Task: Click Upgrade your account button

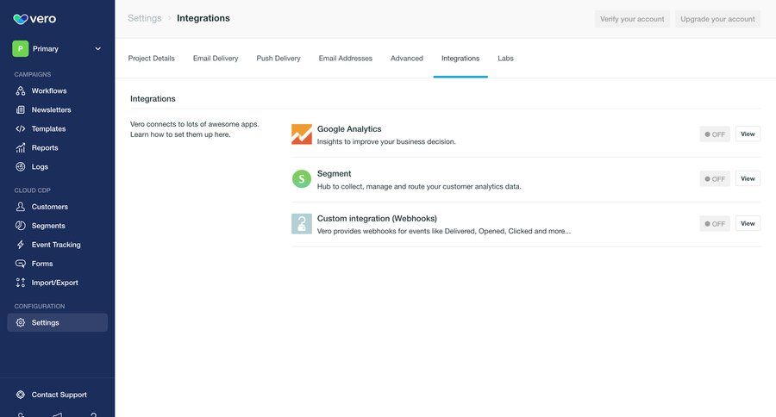Action: [717, 19]
